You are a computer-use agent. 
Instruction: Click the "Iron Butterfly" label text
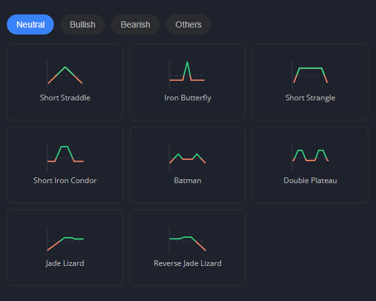[x=187, y=98]
